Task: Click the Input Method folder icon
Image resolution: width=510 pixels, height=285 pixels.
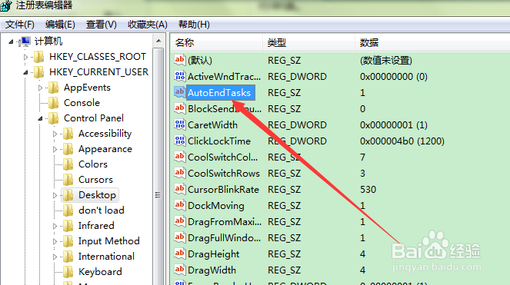Action: click(x=68, y=241)
